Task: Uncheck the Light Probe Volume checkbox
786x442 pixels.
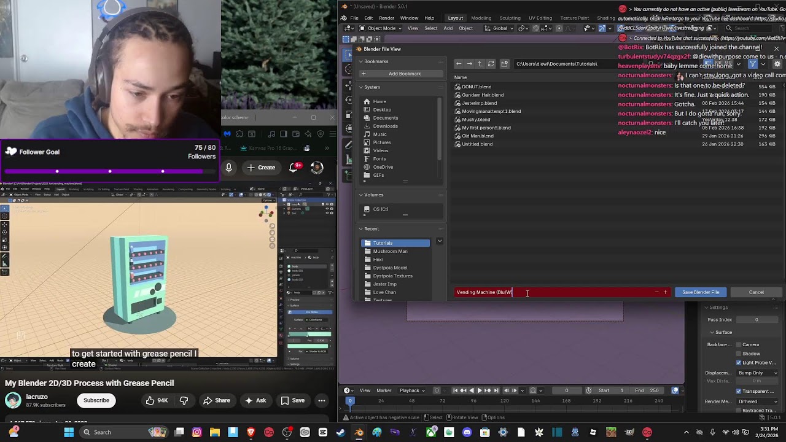Action: pyautogui.click(x=739, y=363)
